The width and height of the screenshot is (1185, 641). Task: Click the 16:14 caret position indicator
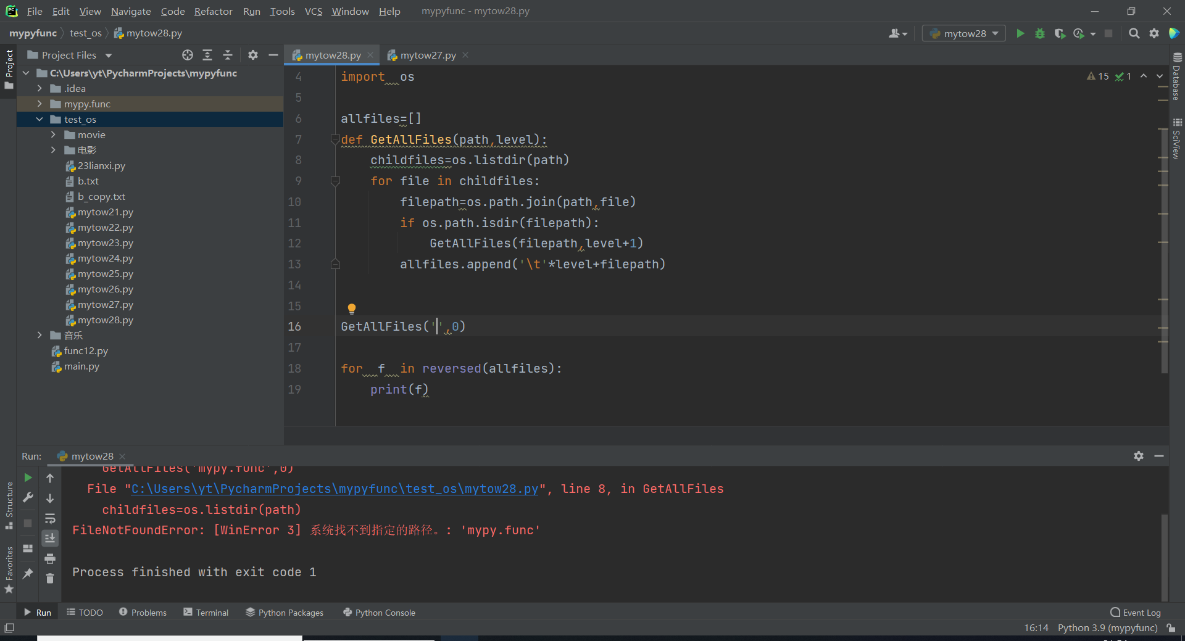(1036, 628)
